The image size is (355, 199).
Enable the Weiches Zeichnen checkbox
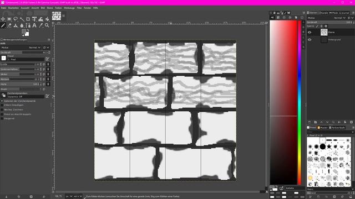coord(2,109)
